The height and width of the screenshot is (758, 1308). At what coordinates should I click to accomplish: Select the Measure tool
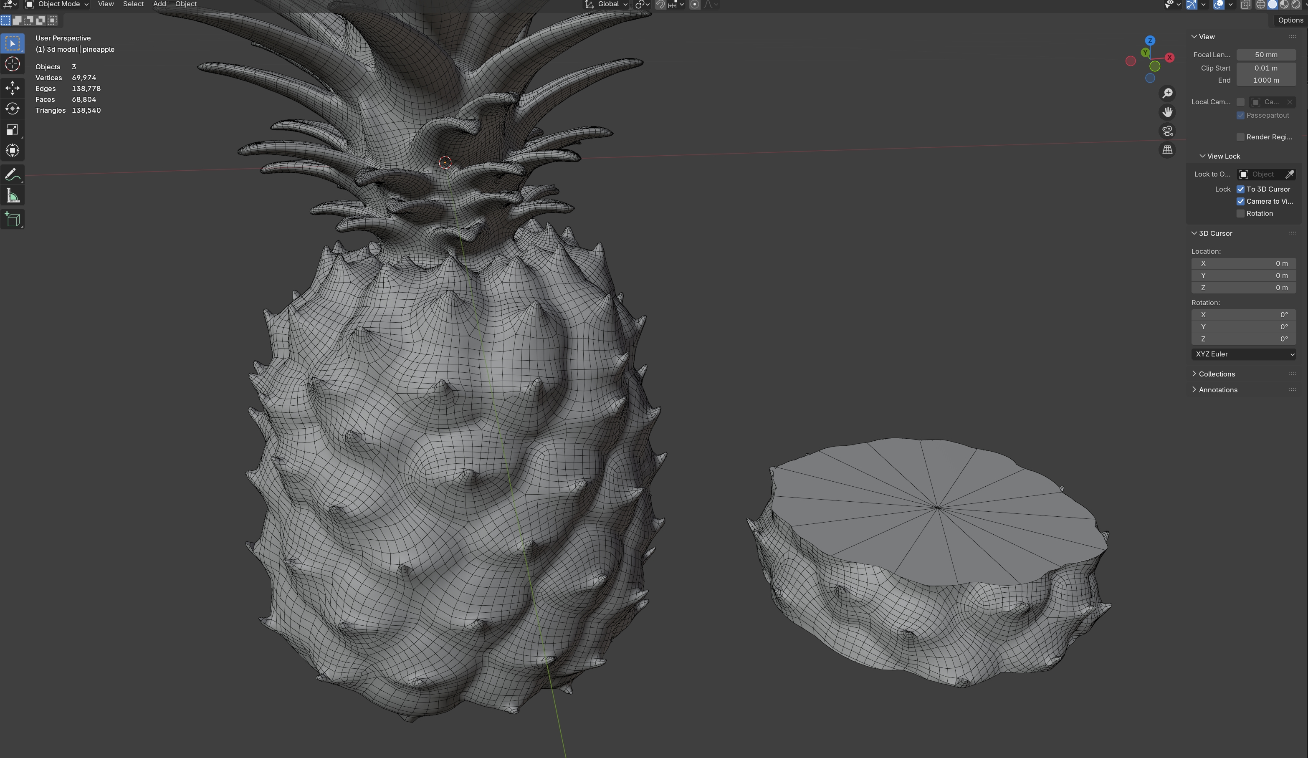pos(13,196)
